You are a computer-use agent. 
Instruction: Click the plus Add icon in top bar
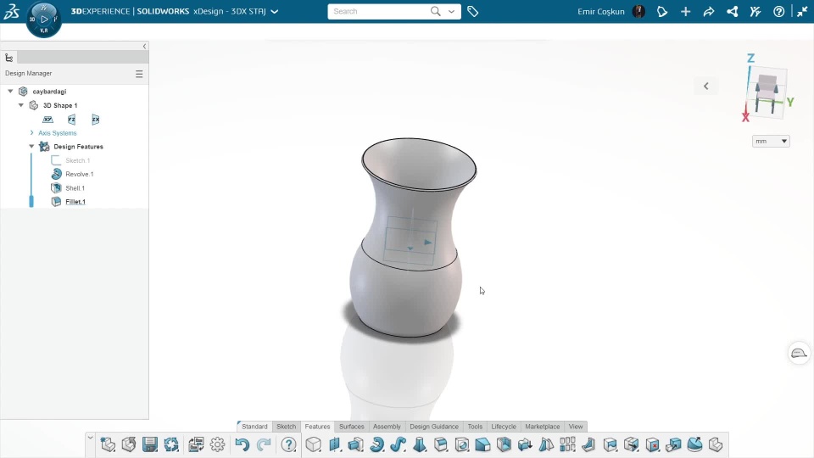685,11
